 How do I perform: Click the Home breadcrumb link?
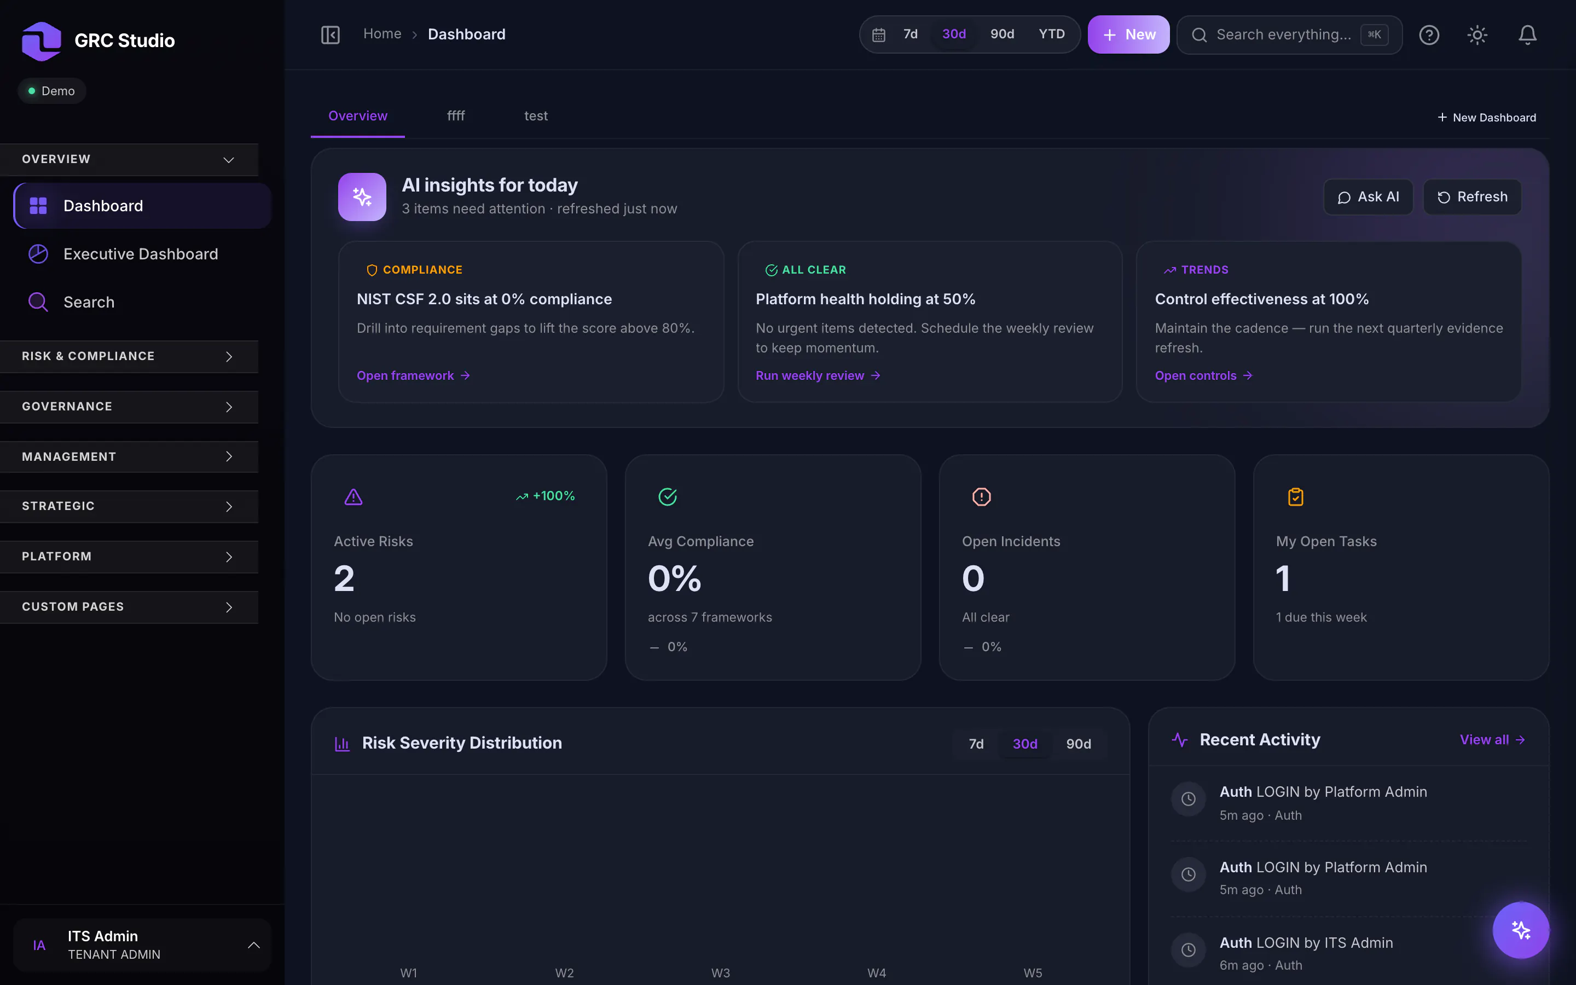pyautogui.click(x=383, y=34)
